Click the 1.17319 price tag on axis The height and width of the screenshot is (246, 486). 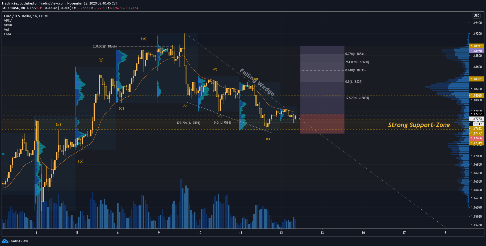pyautogui.click(x=476, y=143)
